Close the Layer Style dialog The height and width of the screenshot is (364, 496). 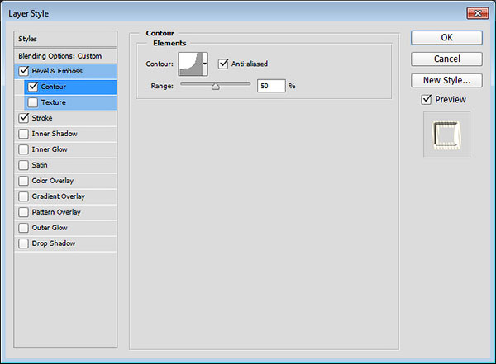(x=478, y=13)
